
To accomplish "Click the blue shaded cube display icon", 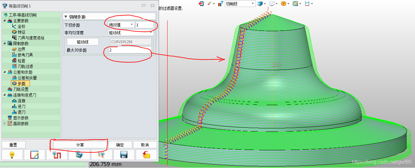I will click(261, 3).
